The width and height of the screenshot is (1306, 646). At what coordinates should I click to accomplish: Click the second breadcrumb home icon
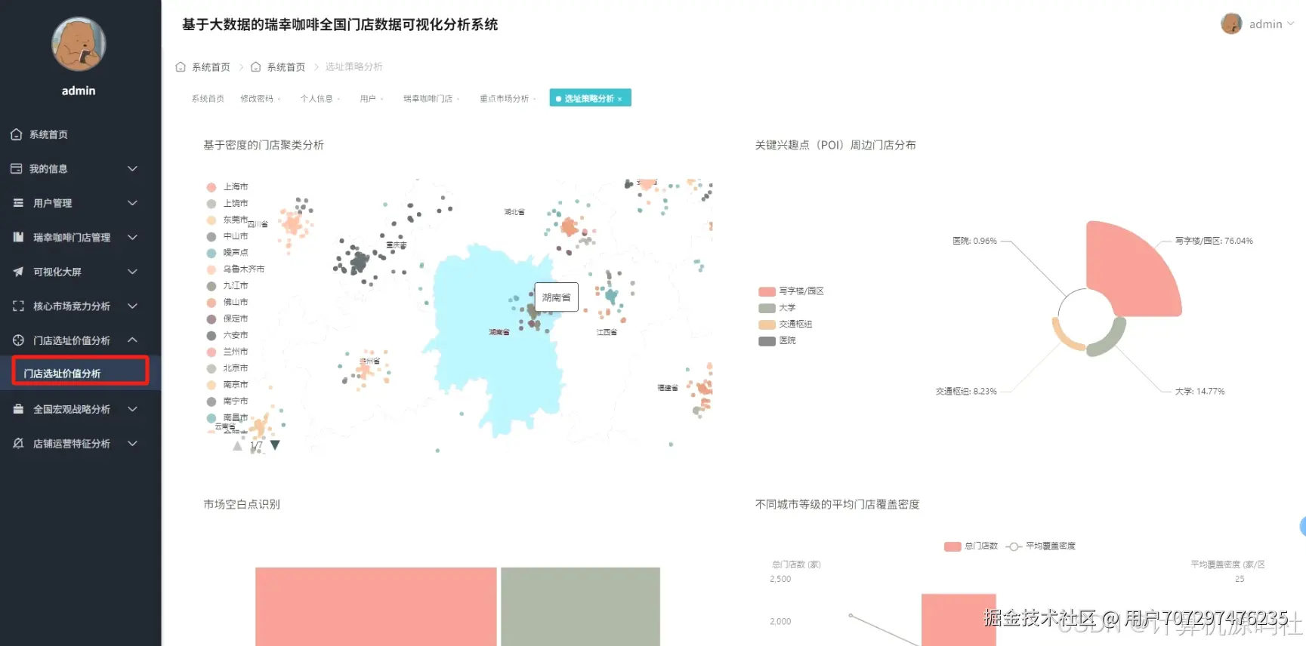(x=255, y=67)
